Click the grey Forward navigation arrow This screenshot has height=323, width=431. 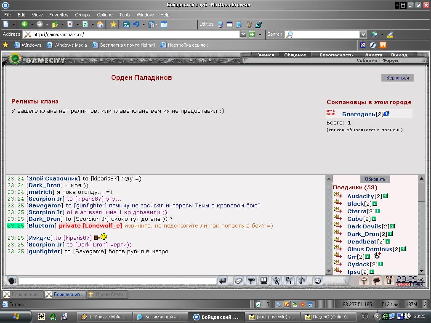(x=40, y=24)
